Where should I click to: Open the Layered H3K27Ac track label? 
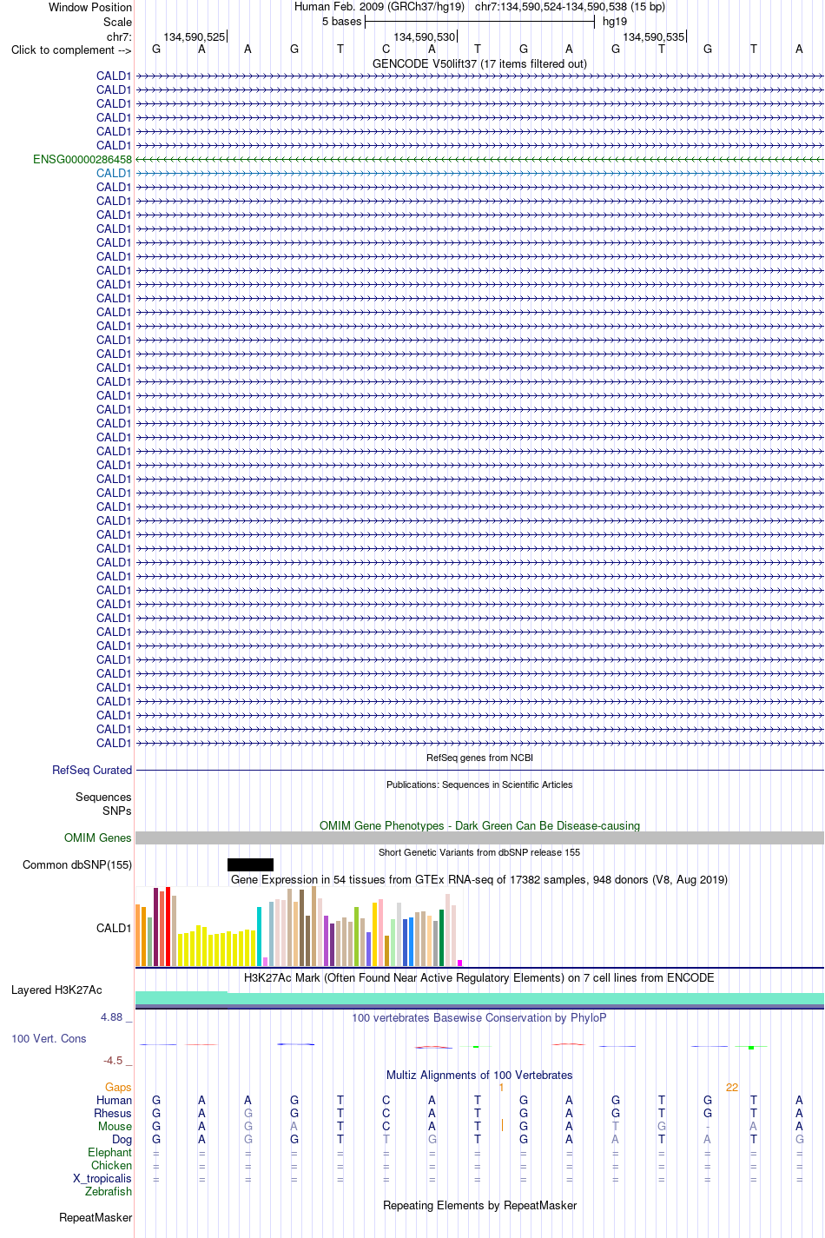pyautogui.click(x=56, y=990)
